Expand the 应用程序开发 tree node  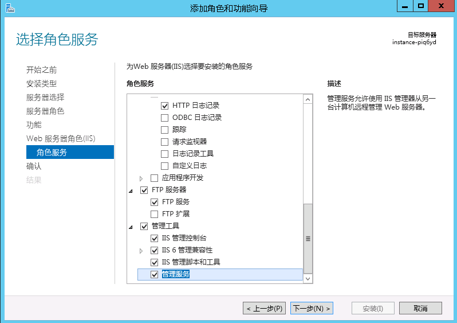(141, 178)
